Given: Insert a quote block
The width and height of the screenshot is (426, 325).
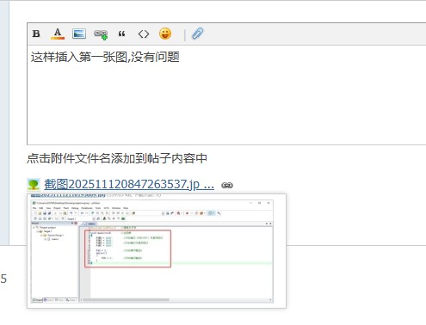Looking at the screenshot, I should [122, 34].
